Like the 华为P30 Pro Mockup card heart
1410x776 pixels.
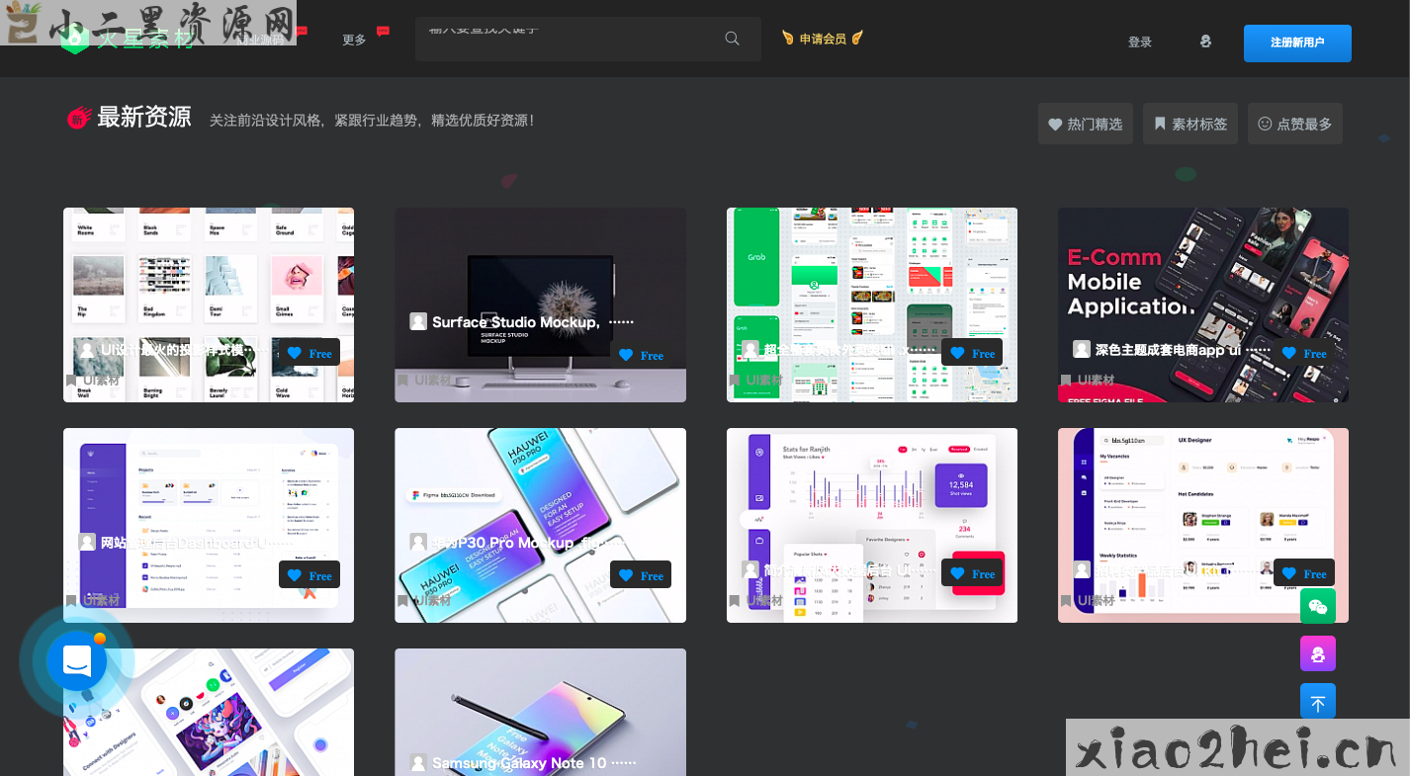click(626, 575)
